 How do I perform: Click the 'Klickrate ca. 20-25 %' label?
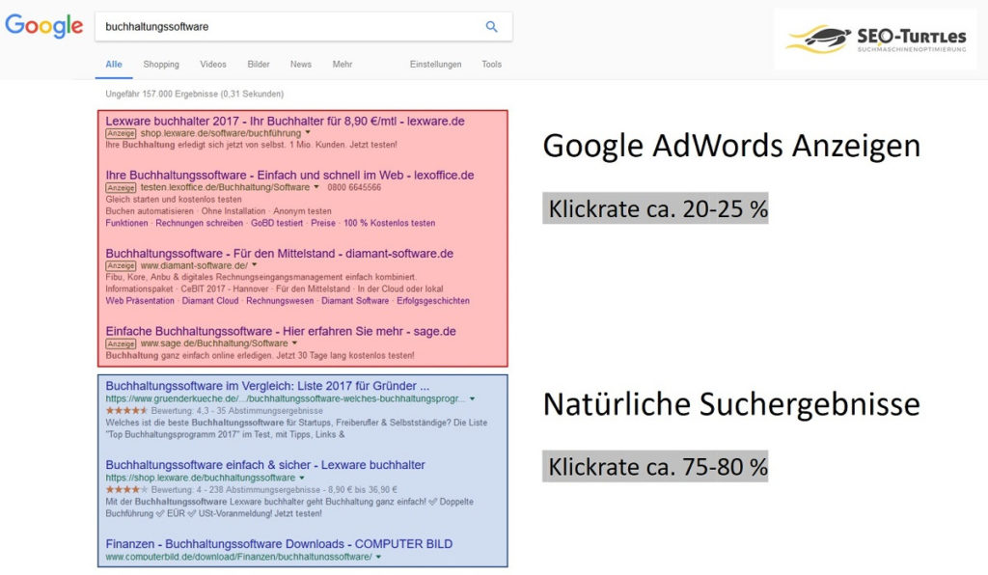point(655,208)
